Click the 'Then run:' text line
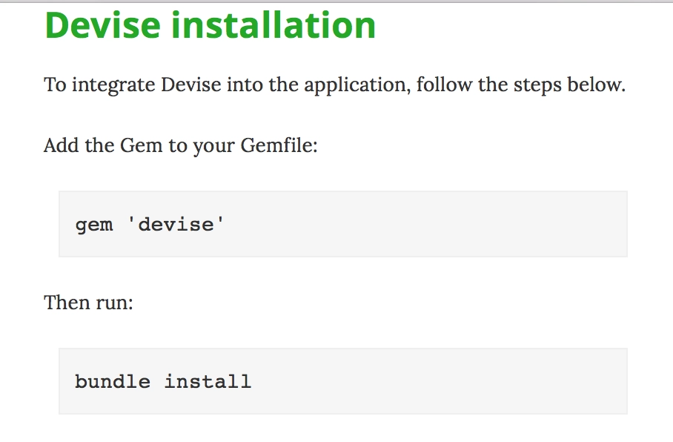The width and height of the screenshot is (673, 442). [88, 303]
